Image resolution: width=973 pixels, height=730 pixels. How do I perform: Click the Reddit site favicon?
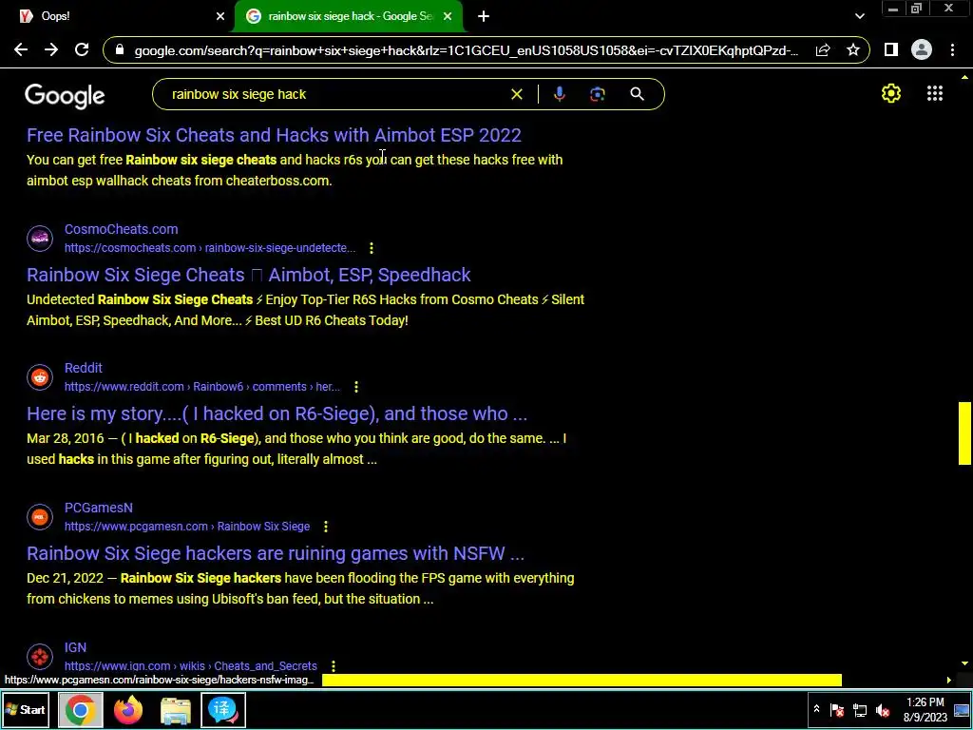[40, 377]
